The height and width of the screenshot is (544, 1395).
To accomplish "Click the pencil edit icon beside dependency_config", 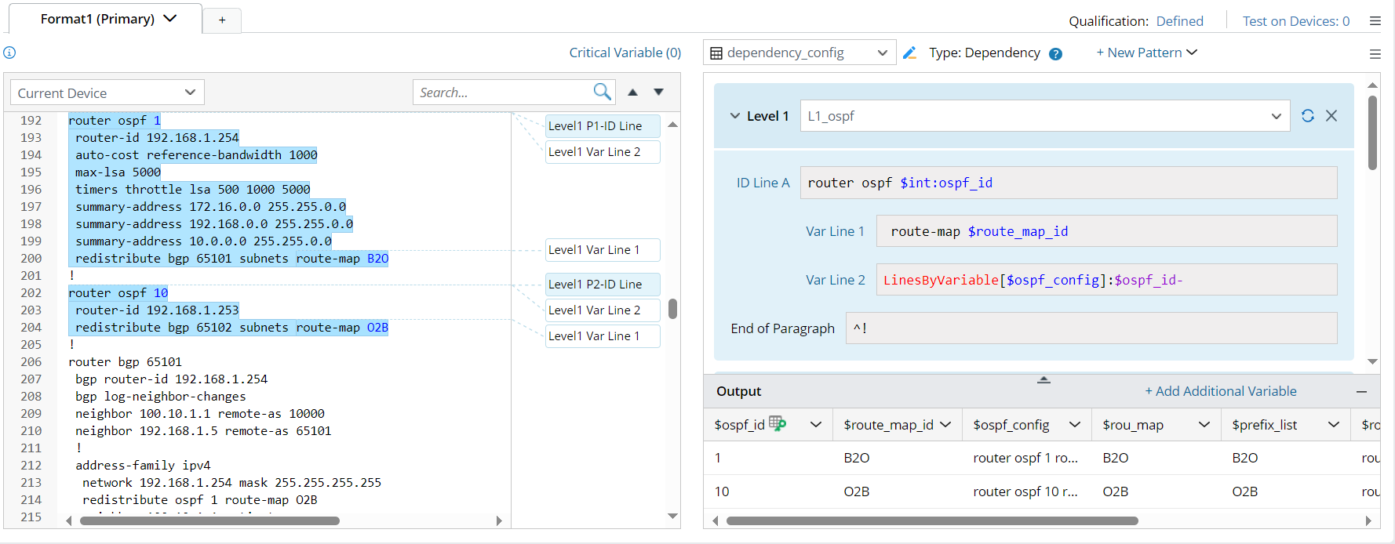I will point(909,53).
